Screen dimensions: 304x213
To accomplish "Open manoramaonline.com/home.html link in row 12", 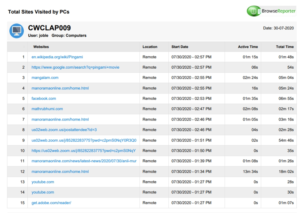I will pyautogui.click(x=60, y=171).
